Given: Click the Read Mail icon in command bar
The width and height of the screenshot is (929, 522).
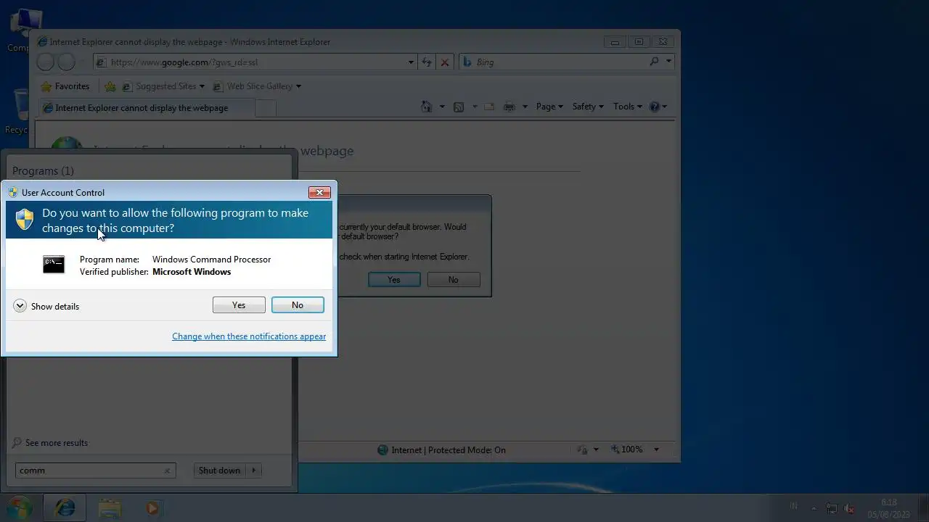Looking at the screenshot, I should tap(489, 107).
